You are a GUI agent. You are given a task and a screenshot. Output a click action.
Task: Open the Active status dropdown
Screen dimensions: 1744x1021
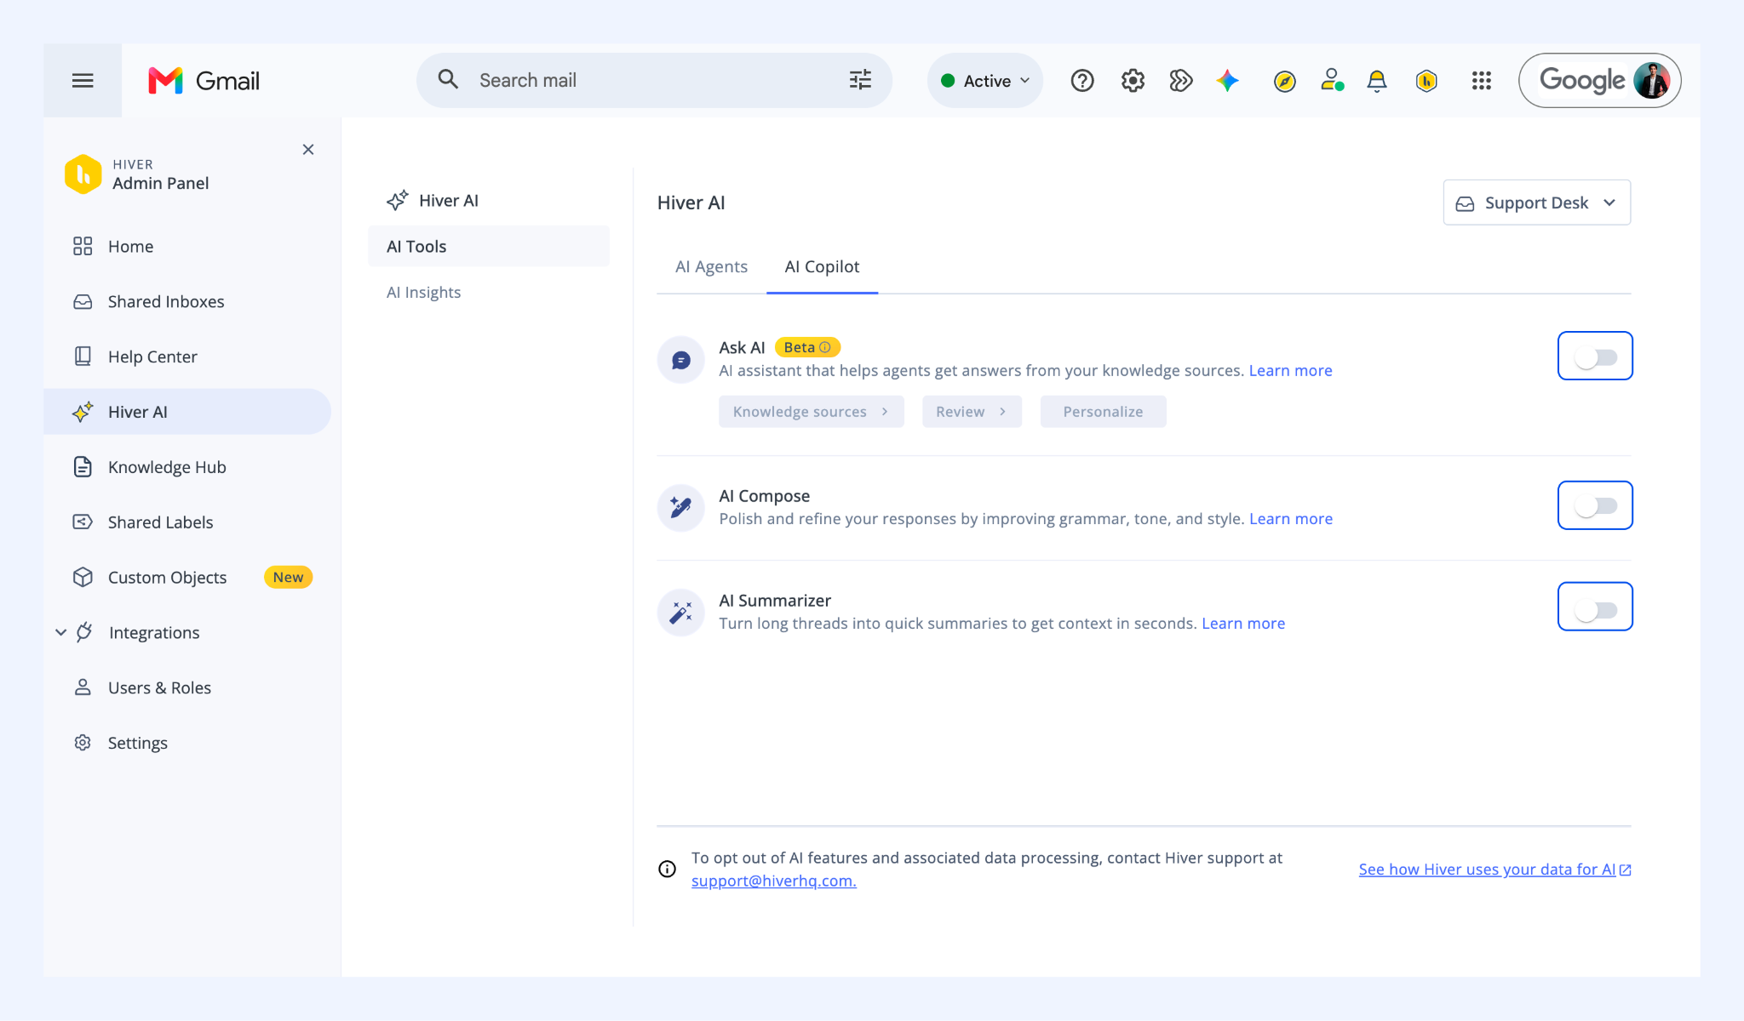(984, 81)
